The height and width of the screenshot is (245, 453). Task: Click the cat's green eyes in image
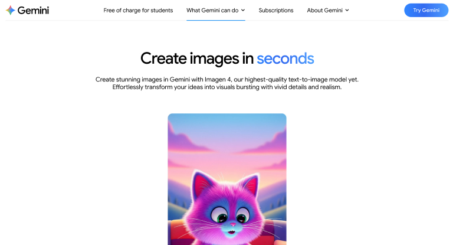[x=230, y=217]
